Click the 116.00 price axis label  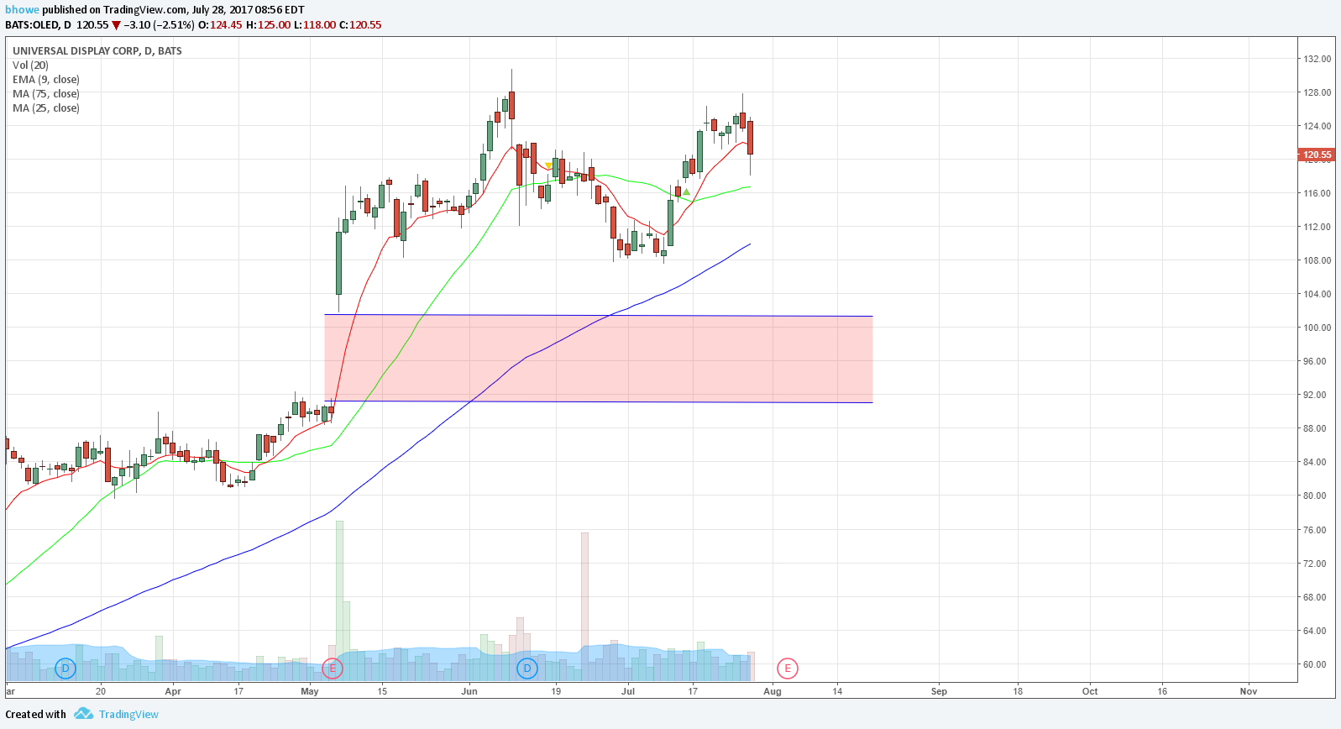[1317, 193]
